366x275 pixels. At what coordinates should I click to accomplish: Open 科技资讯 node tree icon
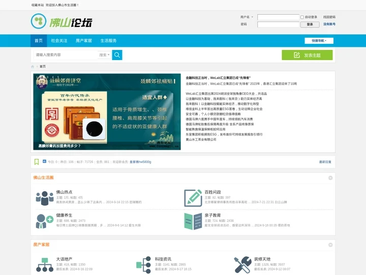tap(143, 265)
